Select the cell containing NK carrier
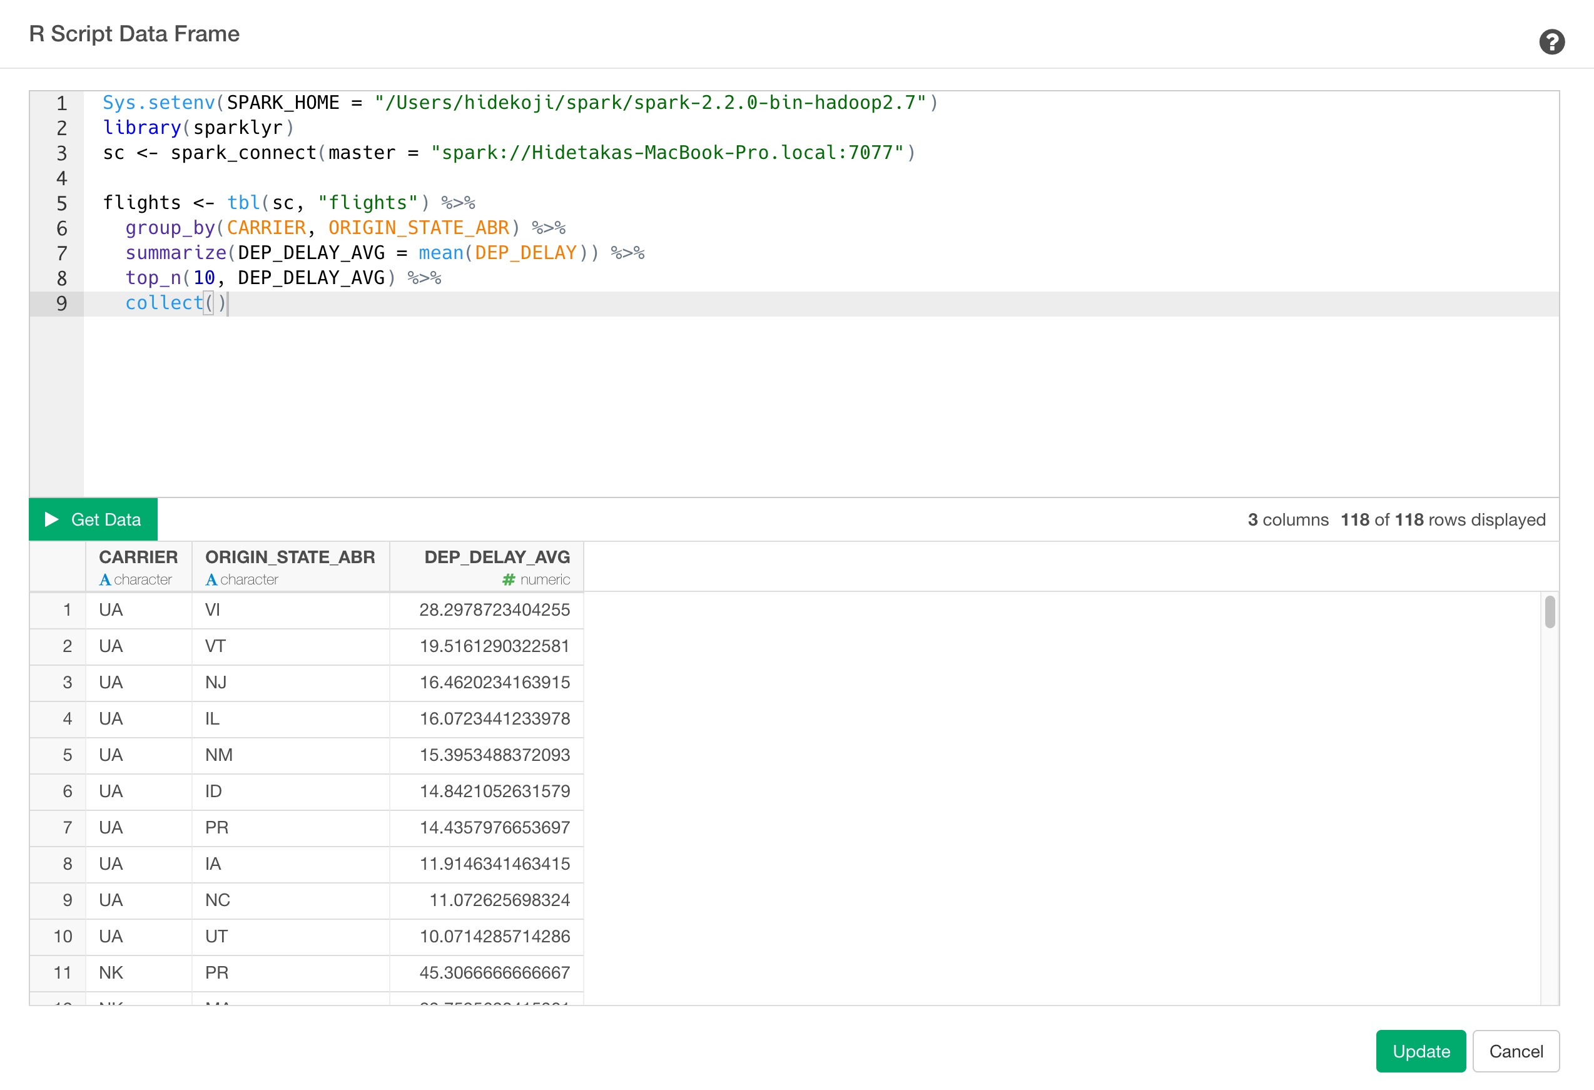 click(111, 973)
